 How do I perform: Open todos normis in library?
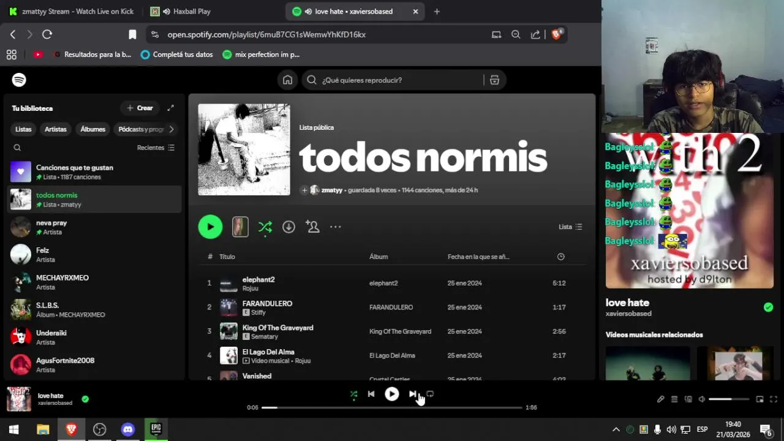[x=95, y=199]
